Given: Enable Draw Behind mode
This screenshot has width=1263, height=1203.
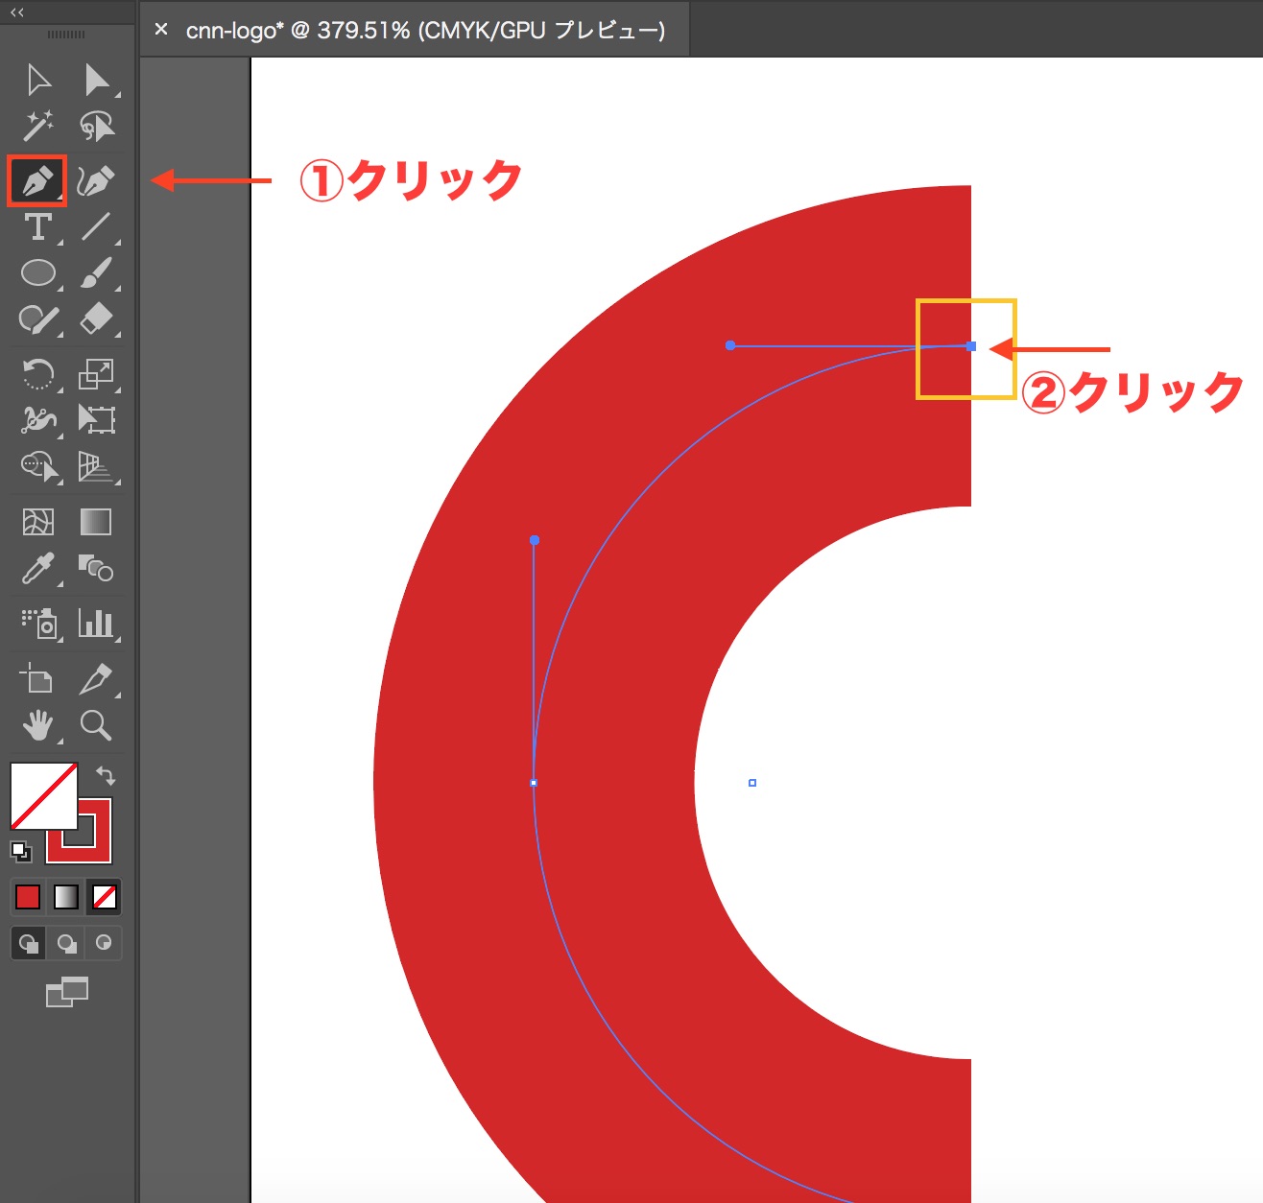Looking at the screenshot, I should tap(66, 943).
